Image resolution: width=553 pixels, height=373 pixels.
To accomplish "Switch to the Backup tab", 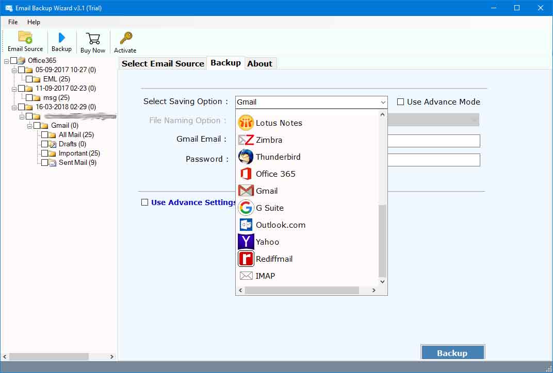I will click(x=226, y=63).
